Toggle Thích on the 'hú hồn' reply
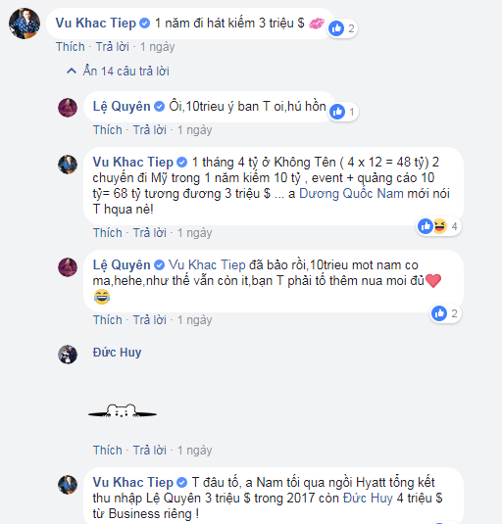502x524 pixels. pos(107,129)
